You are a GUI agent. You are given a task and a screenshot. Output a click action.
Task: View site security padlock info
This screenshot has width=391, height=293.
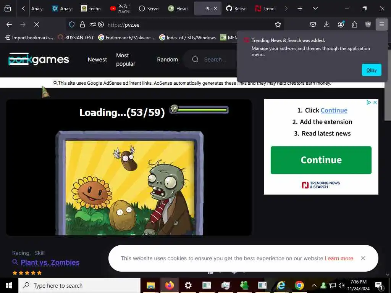pos(82,24)
